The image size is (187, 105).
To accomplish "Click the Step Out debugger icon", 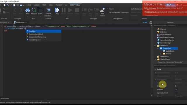I will click(x=96, y=10).
